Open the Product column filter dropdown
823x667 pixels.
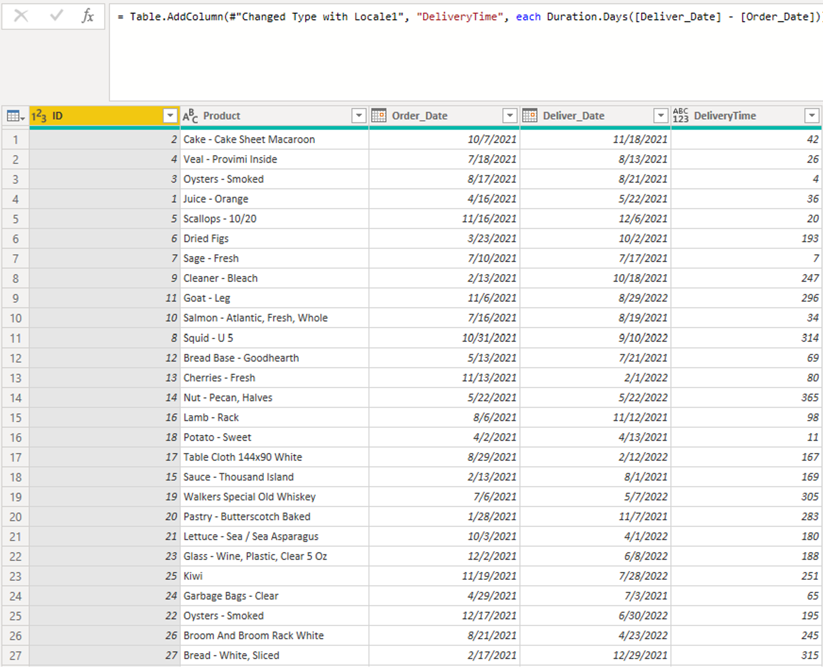tap(359, 116)
